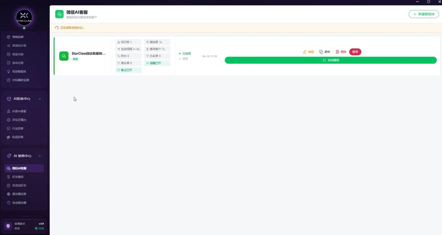Delete the agent with 删除

point(341,52)
